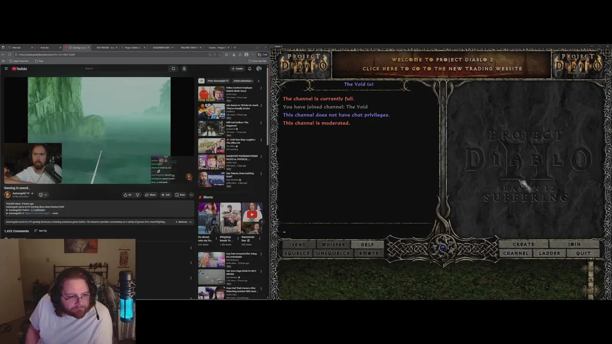
Task: Switch to the 'PD2 TRADER' browser tab
Action: (x=105, y=48)
